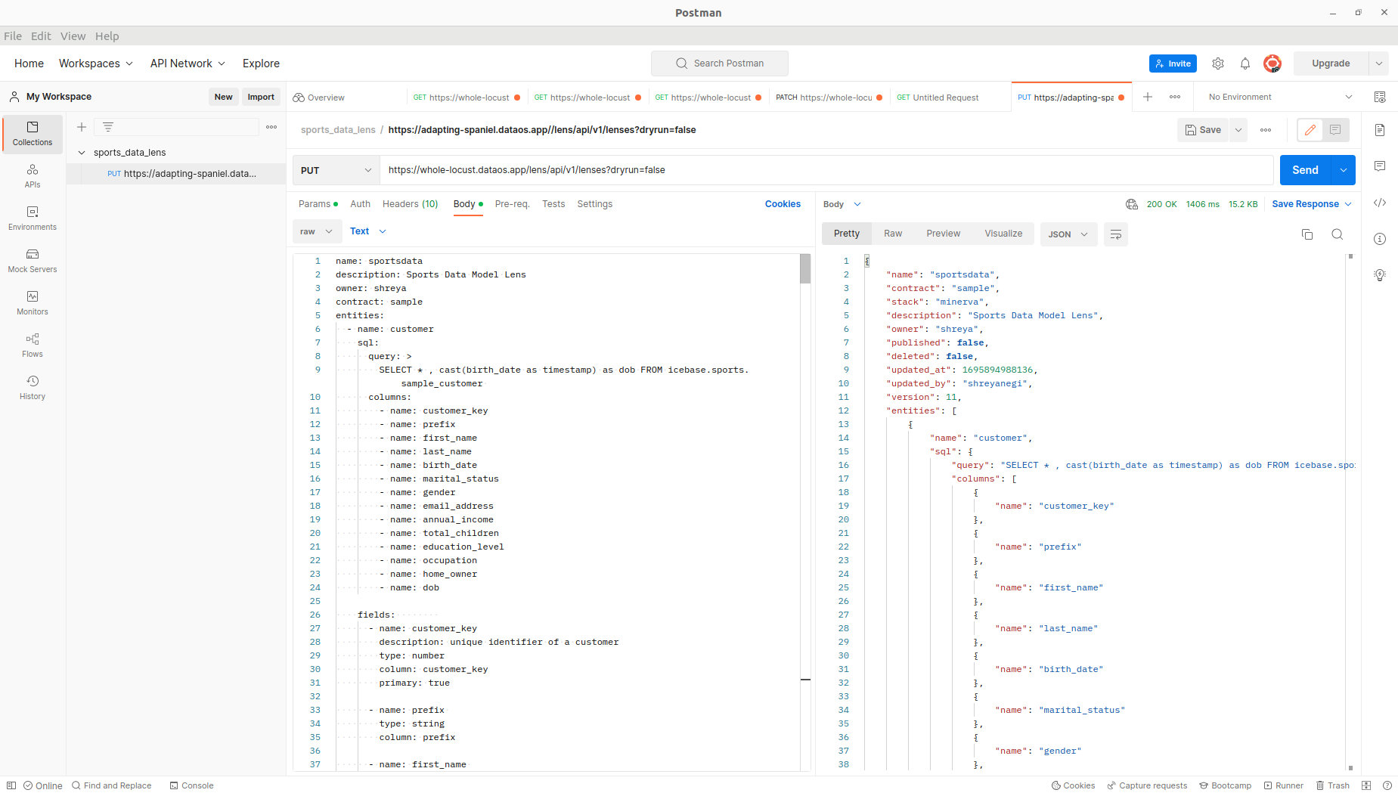Open the View menu
1398x793 pixels.
[73, 36]
